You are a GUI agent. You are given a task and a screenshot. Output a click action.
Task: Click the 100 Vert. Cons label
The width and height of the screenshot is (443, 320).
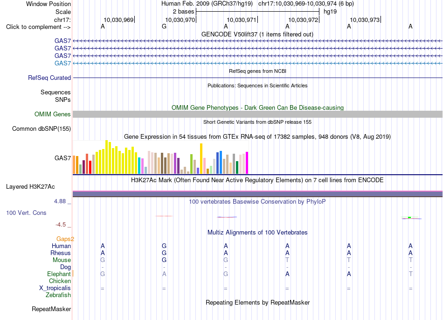(x=26, y=213)
